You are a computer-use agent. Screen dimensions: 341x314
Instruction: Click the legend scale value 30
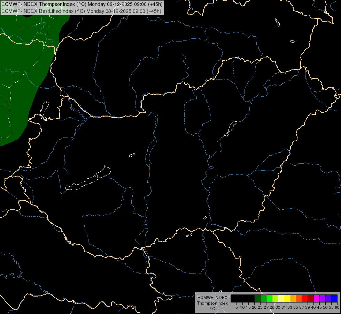tap(278, 307)
